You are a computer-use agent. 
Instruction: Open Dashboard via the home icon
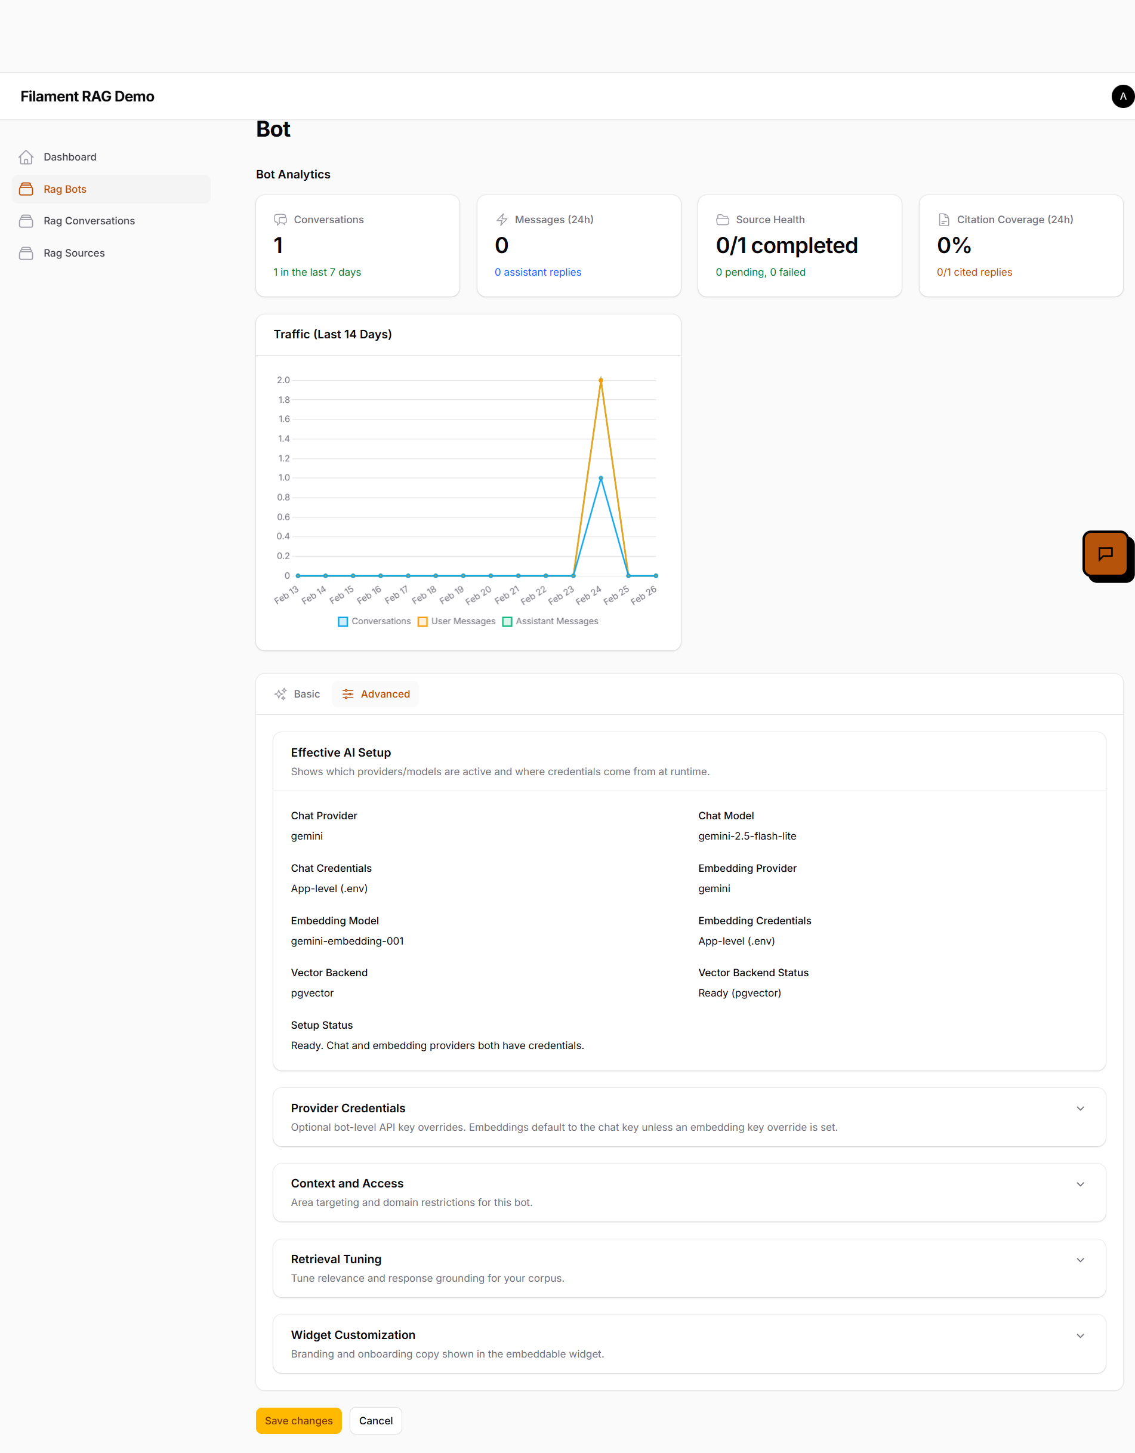coord(27,157)
